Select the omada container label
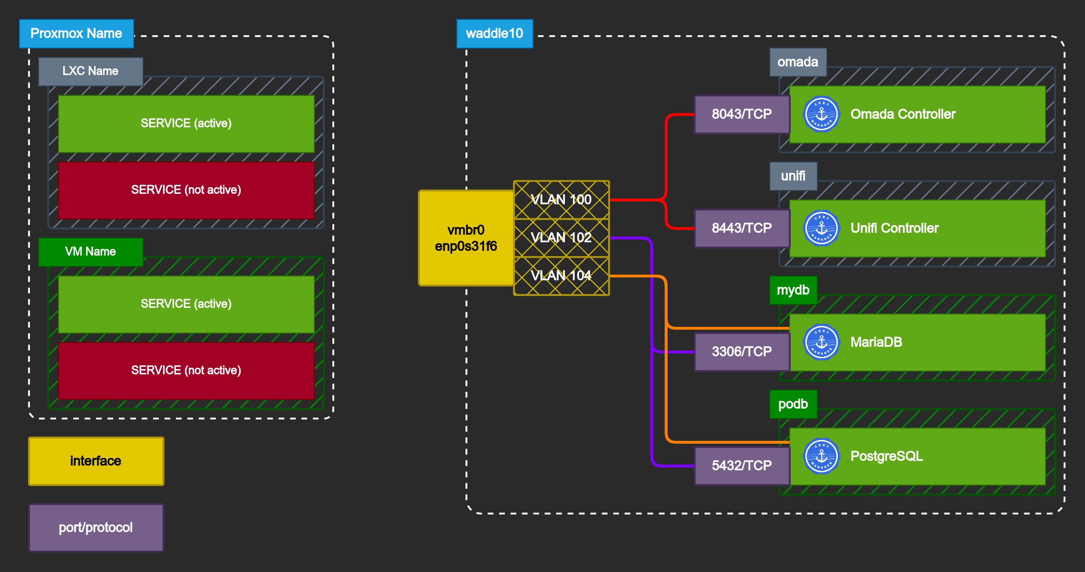The image size is (1085, 572). [x=798, y=62]
